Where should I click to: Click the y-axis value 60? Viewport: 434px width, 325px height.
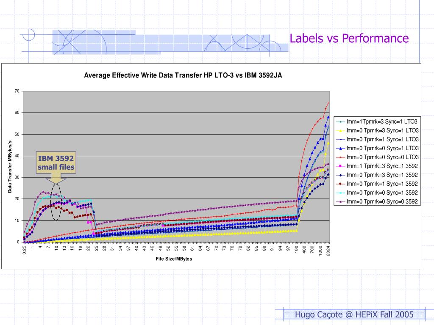point(17,113)
